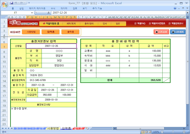190x134 pixels.
Task: Expand the formula bar
Action: pos(187,13)
